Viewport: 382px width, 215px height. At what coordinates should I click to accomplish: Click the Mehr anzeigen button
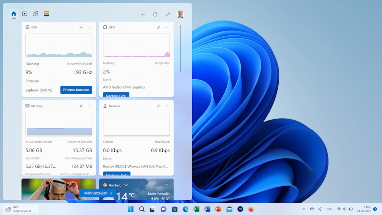(x=98, y=193)
